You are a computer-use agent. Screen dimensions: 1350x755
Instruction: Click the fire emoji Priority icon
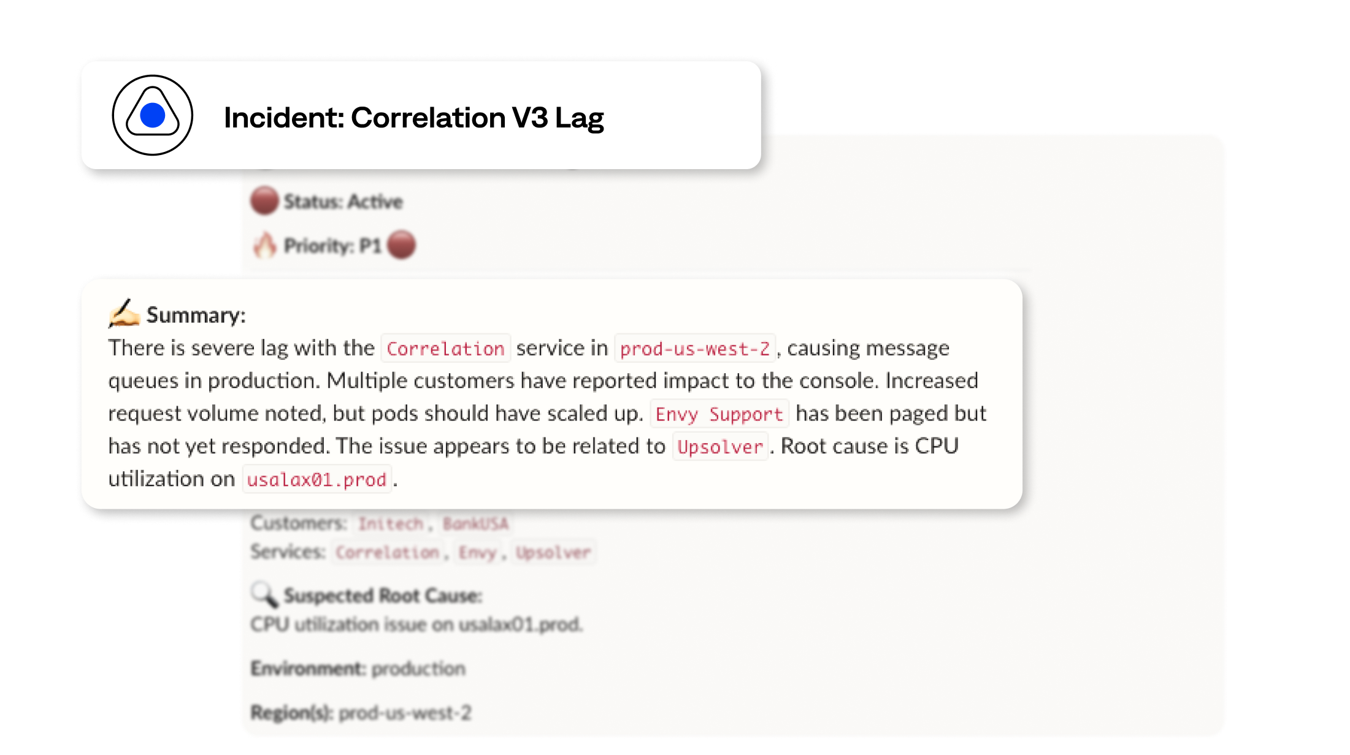[x=261, y=245]
